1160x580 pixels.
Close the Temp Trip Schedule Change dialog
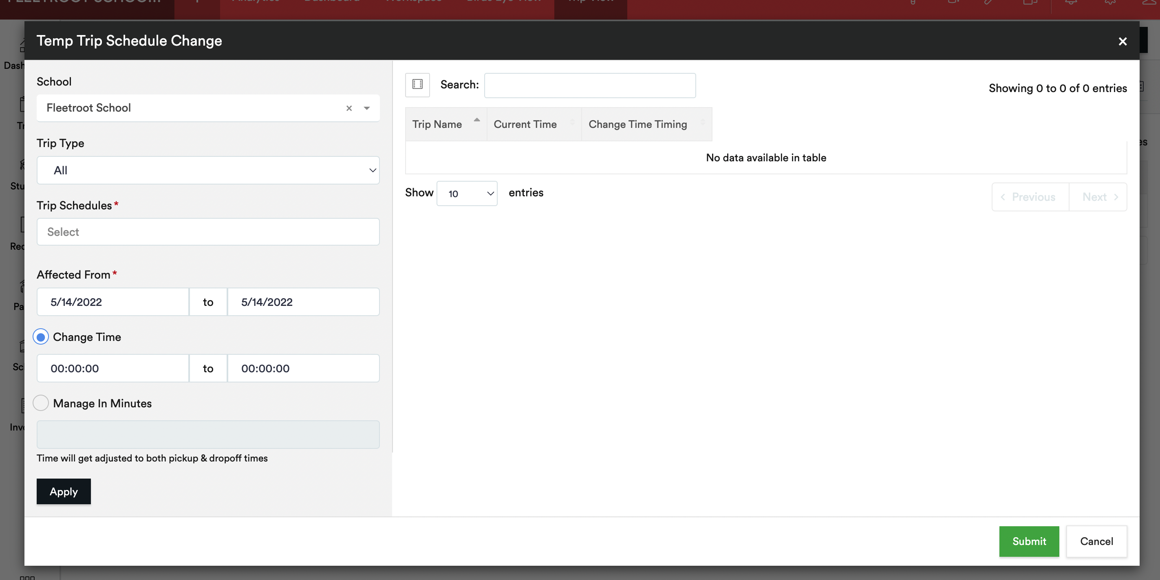[1122, 42]
